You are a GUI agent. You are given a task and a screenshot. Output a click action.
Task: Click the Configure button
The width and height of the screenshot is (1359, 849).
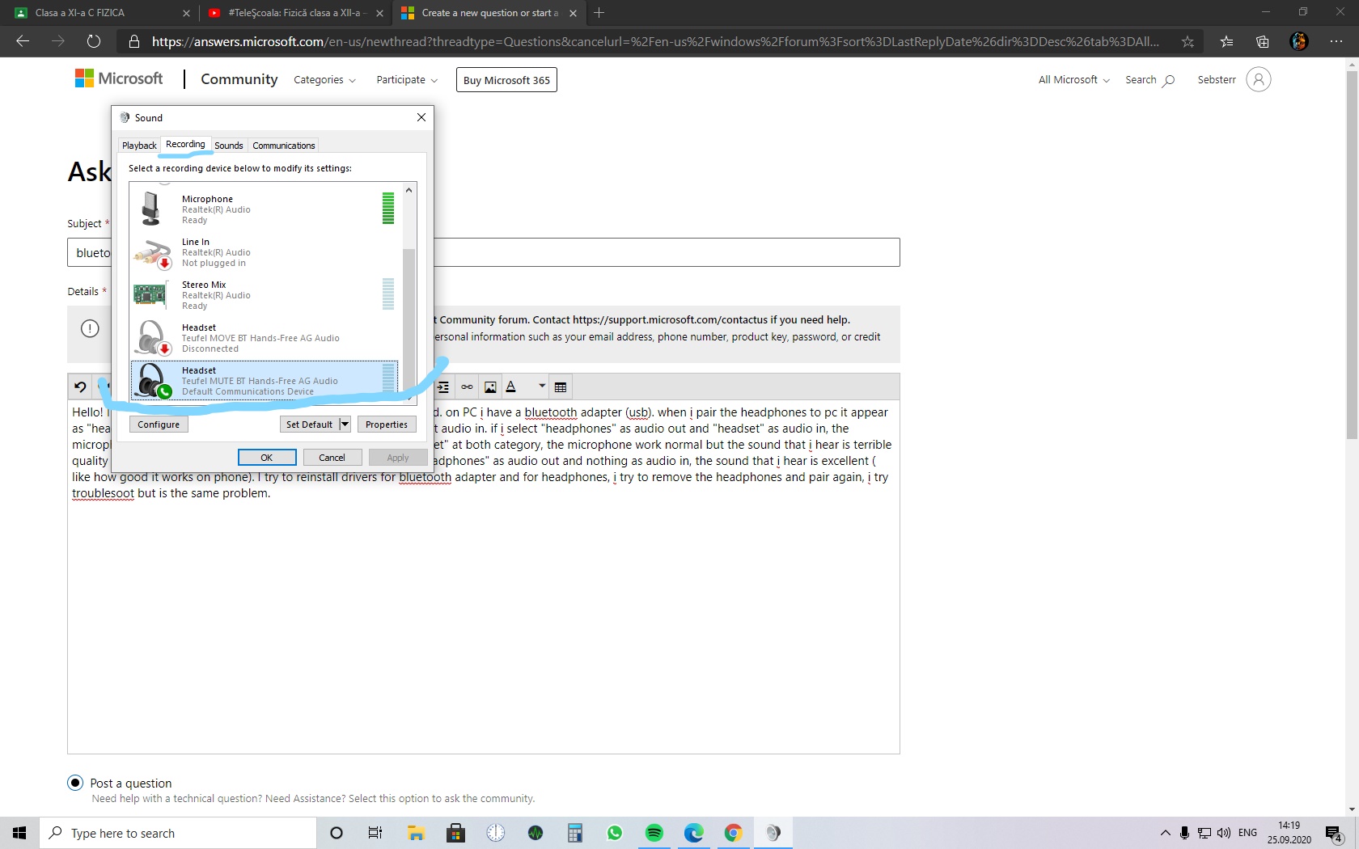point(159,424)
